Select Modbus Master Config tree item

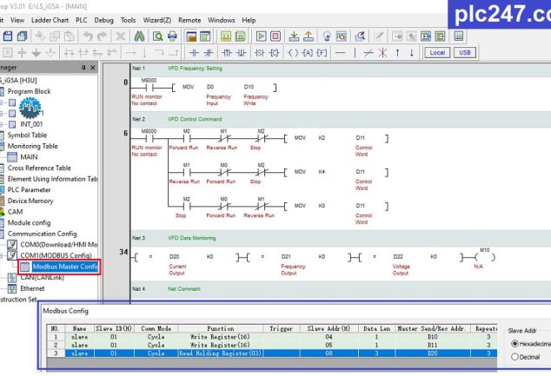point(64,267)
